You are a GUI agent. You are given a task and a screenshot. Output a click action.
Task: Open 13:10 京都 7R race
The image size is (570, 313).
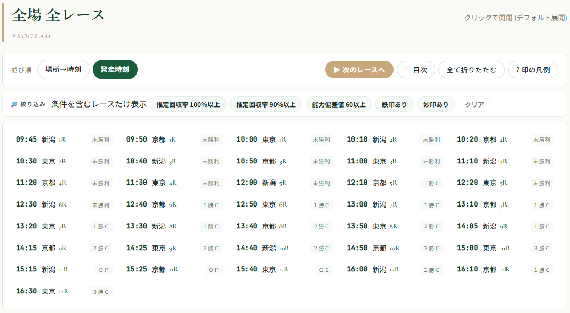[505, 205]
